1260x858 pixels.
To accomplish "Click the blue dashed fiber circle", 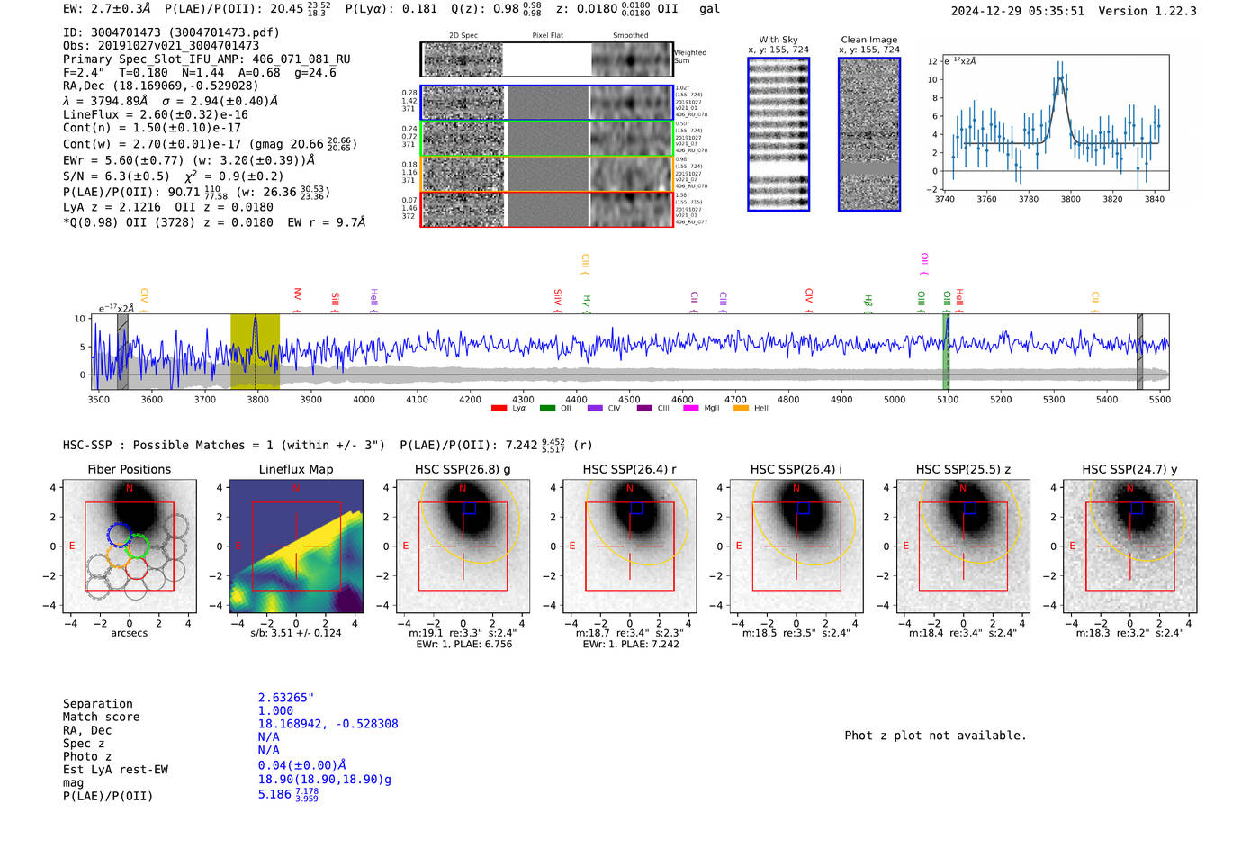I will (x=119, y=535).
